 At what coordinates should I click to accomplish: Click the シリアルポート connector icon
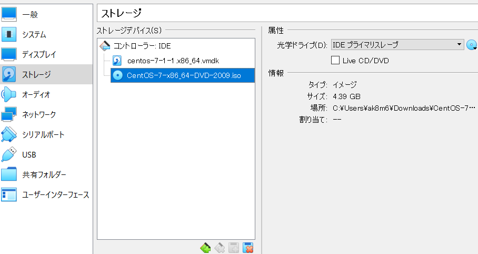[9, 134]
